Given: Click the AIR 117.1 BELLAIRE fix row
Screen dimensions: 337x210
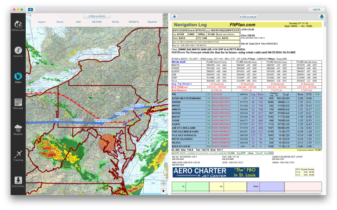Looking at the screenshot, I should point(246,128).
